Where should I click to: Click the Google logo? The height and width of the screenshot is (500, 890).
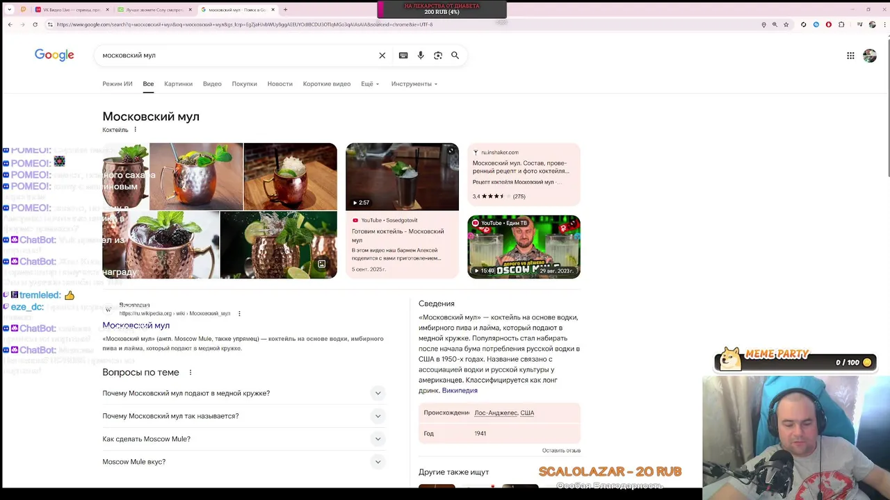pos(54,56)
